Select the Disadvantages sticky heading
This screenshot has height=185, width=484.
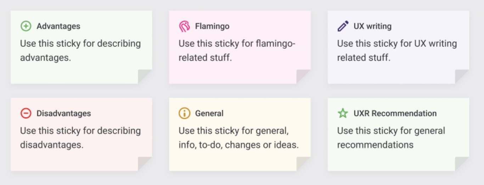coord(64,113)
